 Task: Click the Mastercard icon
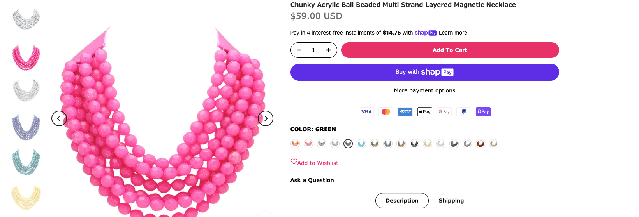(x=386, y=112)
